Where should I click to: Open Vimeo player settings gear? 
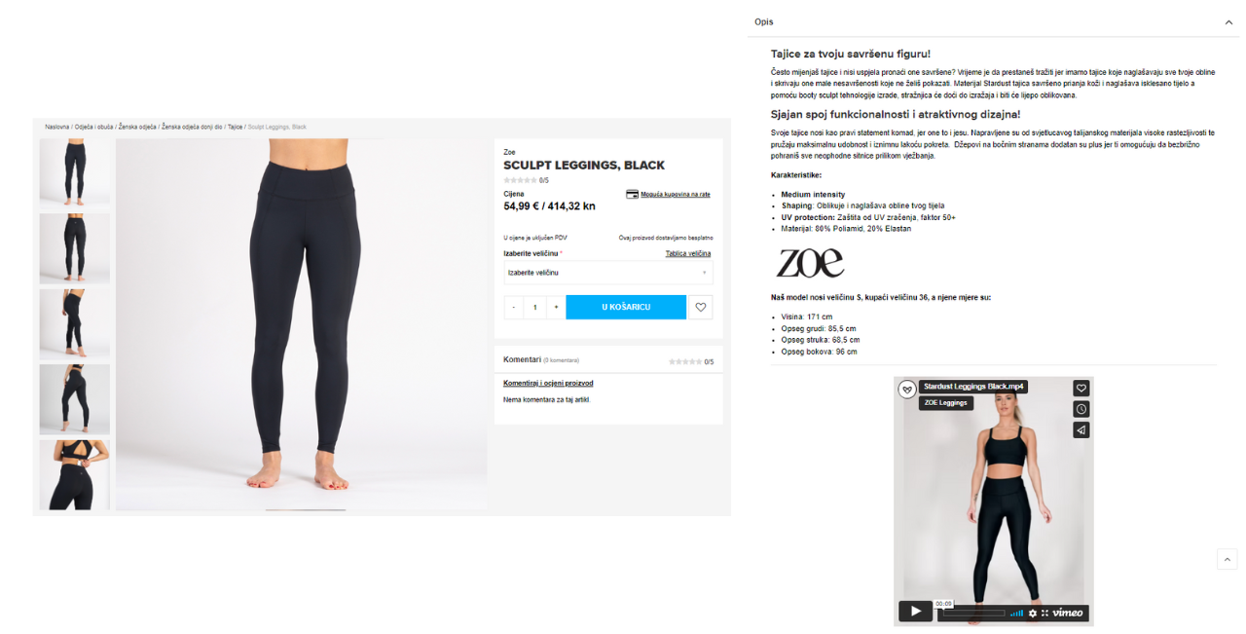pyautogui.click(x=1033, y=613)
